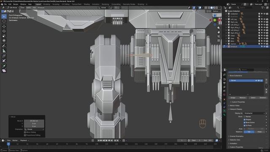Open the File menu

point(5,4)
